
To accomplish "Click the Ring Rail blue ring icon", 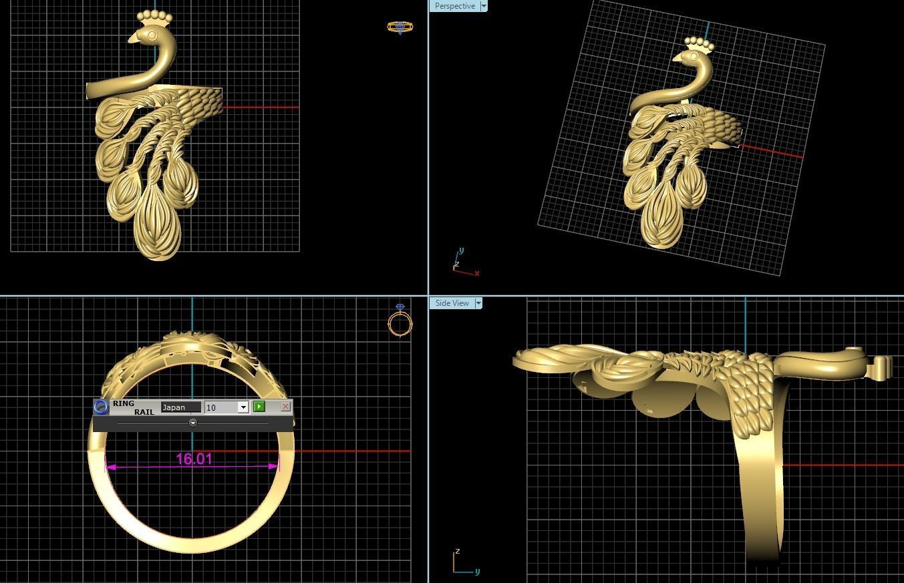I will [101, 407].
